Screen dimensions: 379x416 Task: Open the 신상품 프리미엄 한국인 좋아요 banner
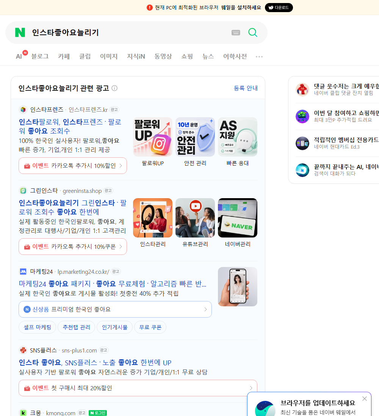click(x=115, y=309)
